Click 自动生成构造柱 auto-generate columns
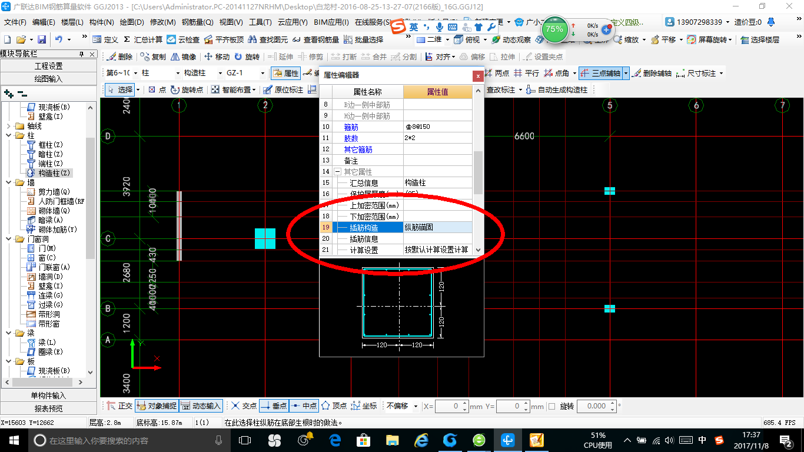The height and width of the screenshot is (452, 804). (557, 90)
